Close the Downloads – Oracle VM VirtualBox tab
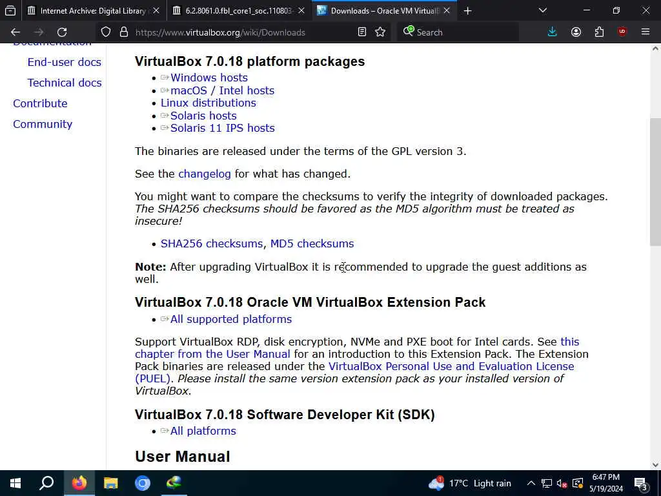The height and width of the screenshot is (496, 661). (447, 11)
